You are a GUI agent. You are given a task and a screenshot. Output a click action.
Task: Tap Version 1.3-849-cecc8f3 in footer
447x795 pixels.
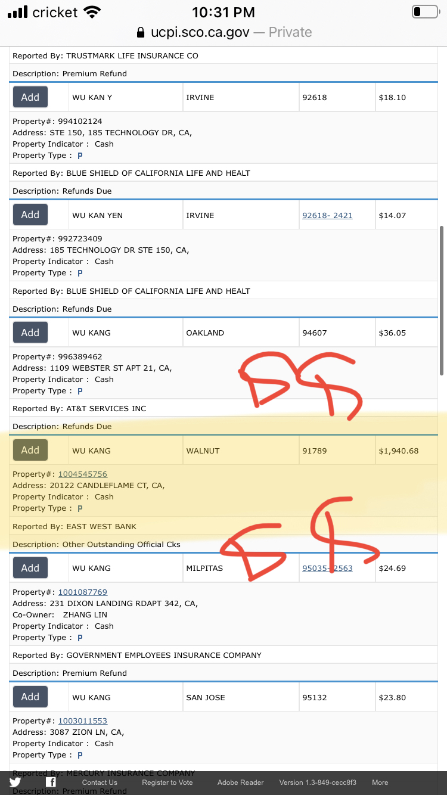pyautogui.click(x=318, y=782)
